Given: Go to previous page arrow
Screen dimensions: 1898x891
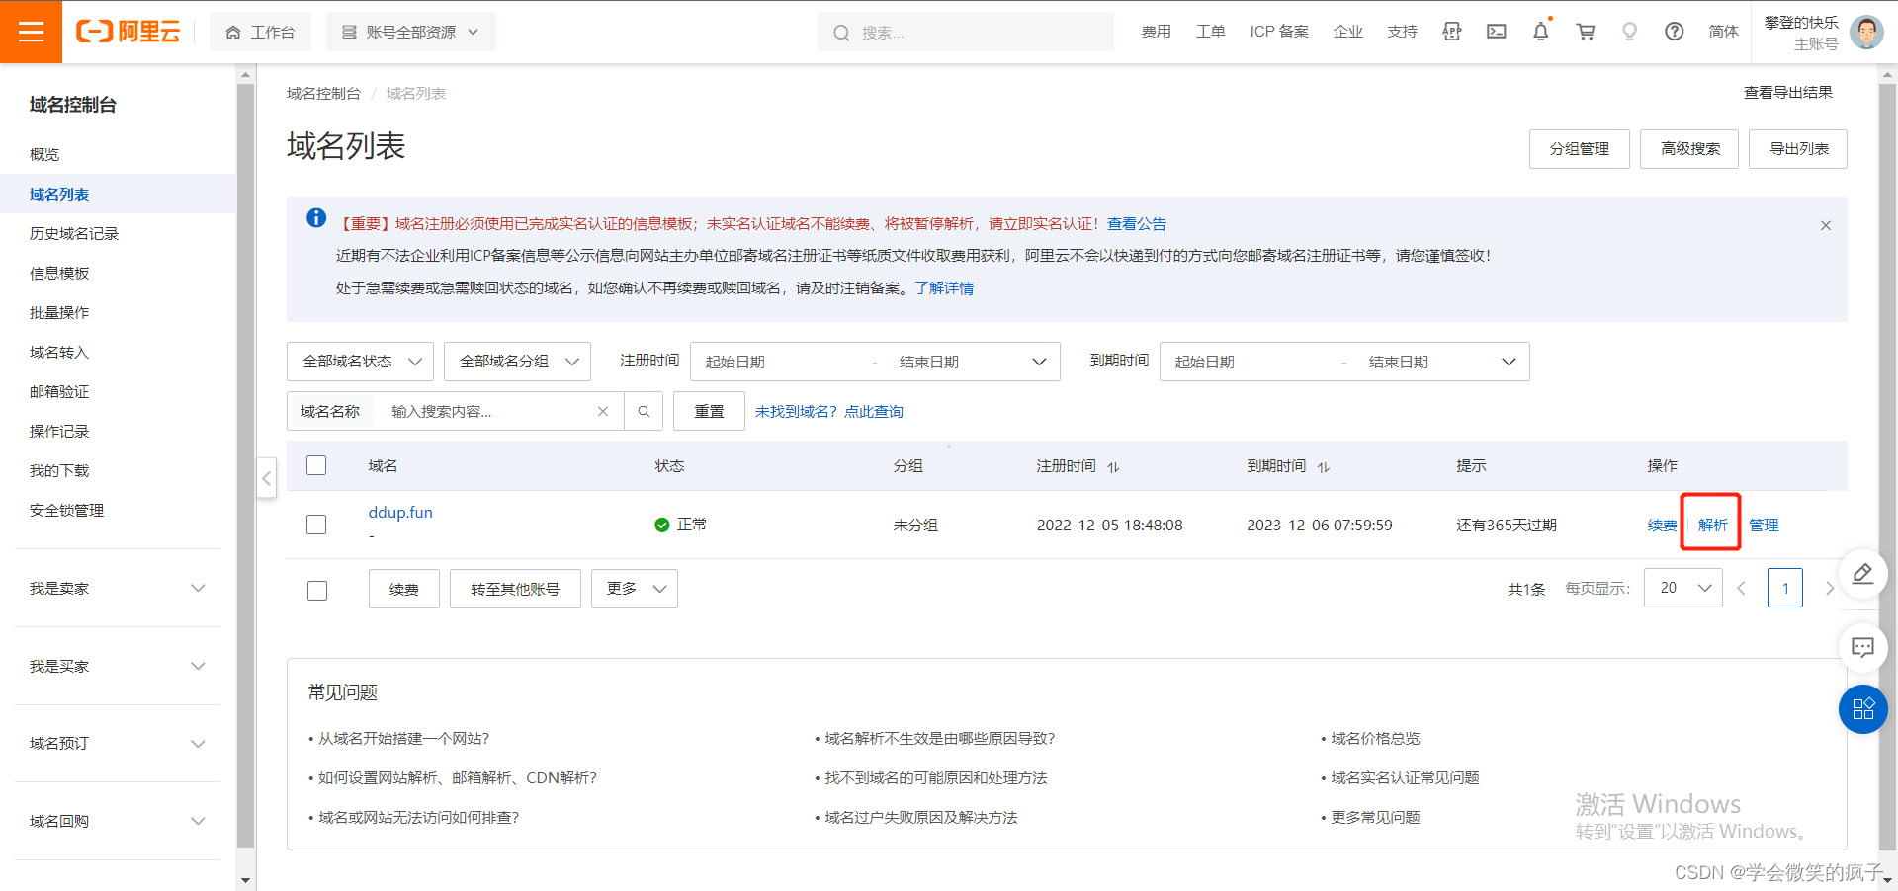Looking at the screenshot, I should click(x=1742, y=588).
